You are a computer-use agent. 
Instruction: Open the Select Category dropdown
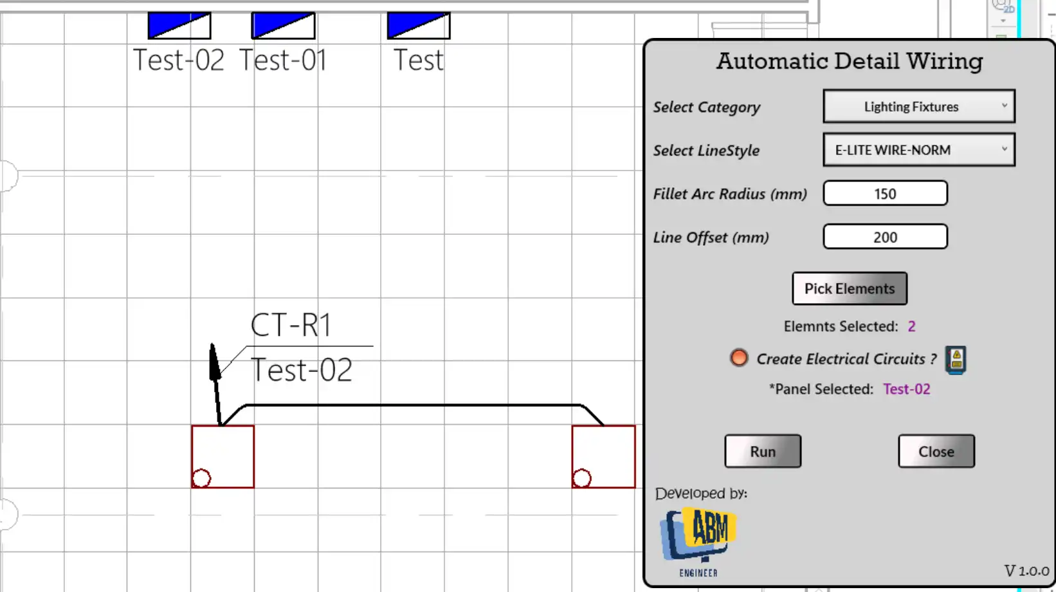[918, 107]
